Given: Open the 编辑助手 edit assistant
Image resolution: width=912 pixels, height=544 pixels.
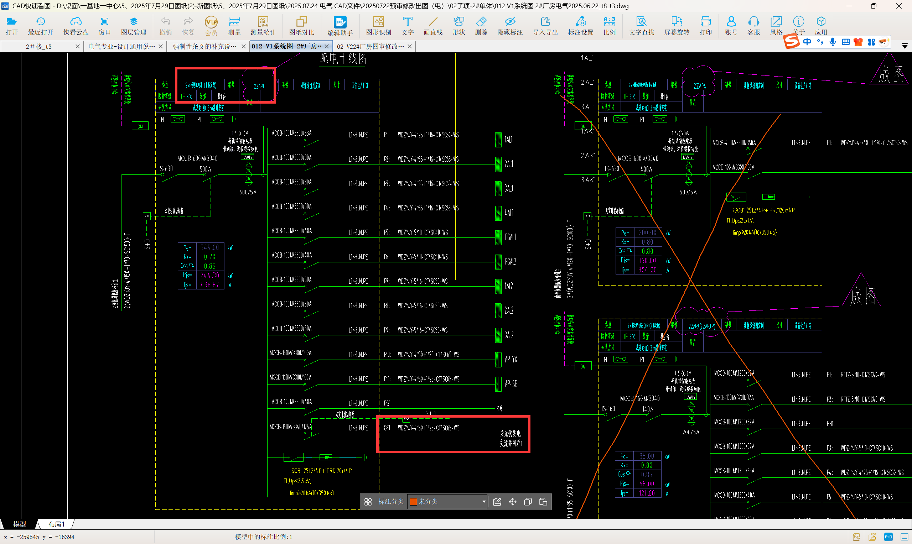Looking at the screenshot, I should coord(340,26).
